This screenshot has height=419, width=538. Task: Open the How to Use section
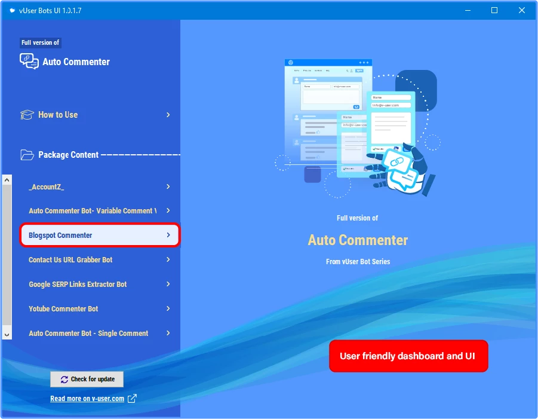click(x=96, y=115)
